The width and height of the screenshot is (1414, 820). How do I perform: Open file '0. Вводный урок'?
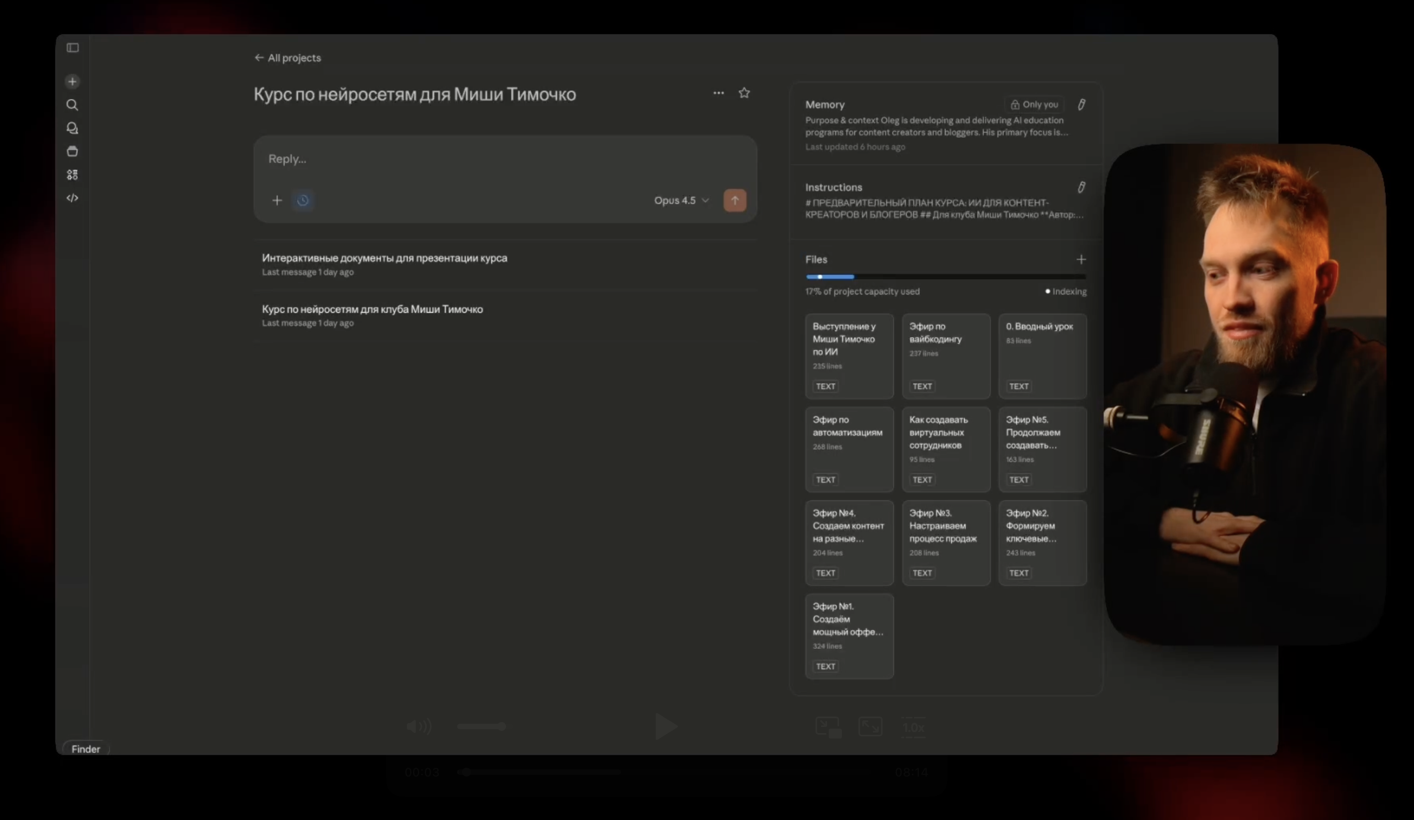point(1042,356)
